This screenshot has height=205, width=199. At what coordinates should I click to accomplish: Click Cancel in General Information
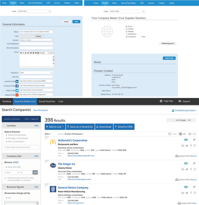[x=66, y=22]
